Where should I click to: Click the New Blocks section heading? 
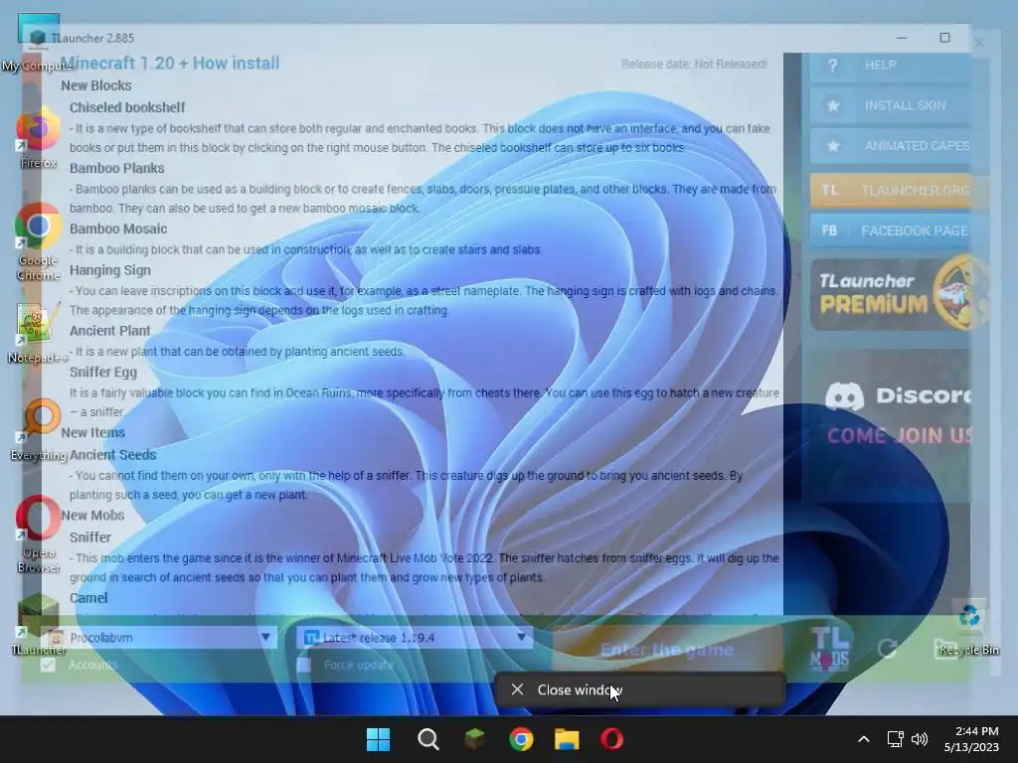96,85
